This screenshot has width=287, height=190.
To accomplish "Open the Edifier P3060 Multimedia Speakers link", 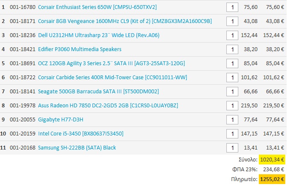I will tap(79, 49).
